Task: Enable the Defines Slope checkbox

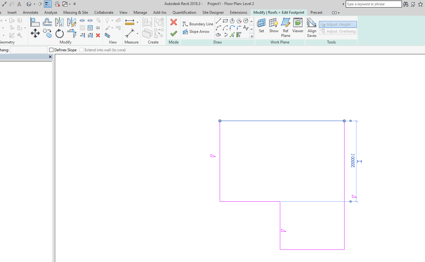Action: tap(51, 50)
